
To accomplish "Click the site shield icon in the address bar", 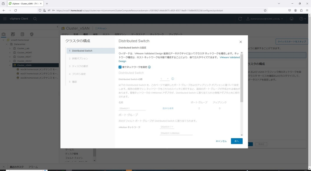I will point(40,10).
